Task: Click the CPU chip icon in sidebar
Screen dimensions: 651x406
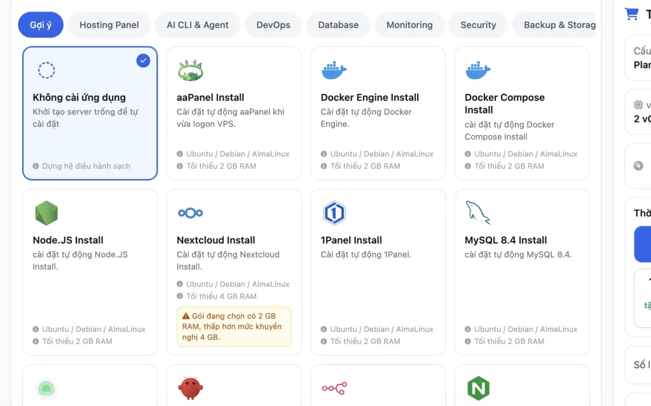Action: [638, 105]
